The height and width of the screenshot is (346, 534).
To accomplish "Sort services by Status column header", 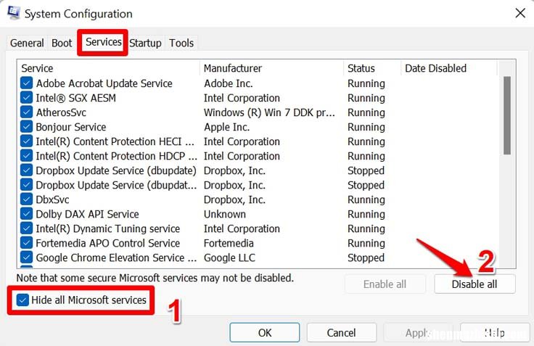I will (x=371, y=68).
